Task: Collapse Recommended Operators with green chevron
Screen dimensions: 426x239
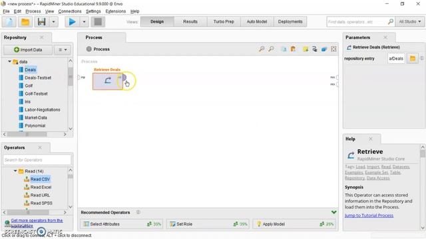Action: [x=334, y=212]
